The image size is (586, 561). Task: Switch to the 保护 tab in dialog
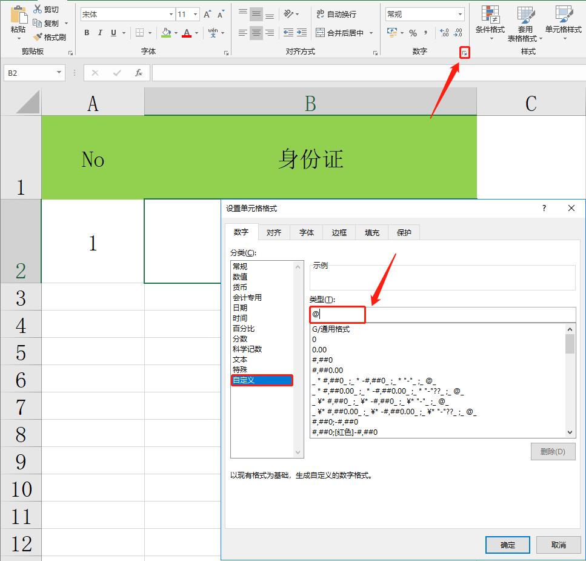[404, 232]
